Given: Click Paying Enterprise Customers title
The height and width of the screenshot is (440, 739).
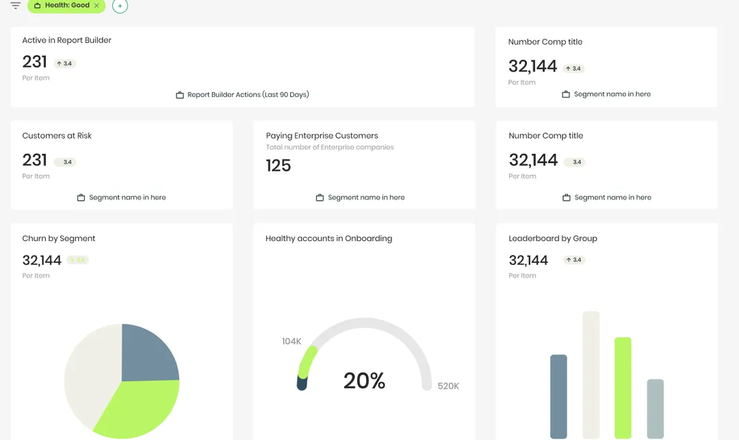Looking at the screenshot, I should click(322, 136).
